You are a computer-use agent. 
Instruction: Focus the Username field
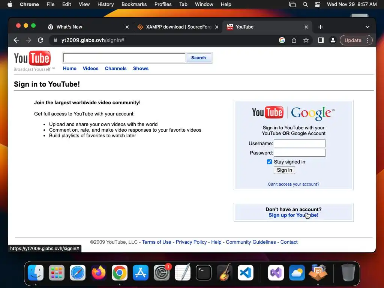(x=300, y=144)
